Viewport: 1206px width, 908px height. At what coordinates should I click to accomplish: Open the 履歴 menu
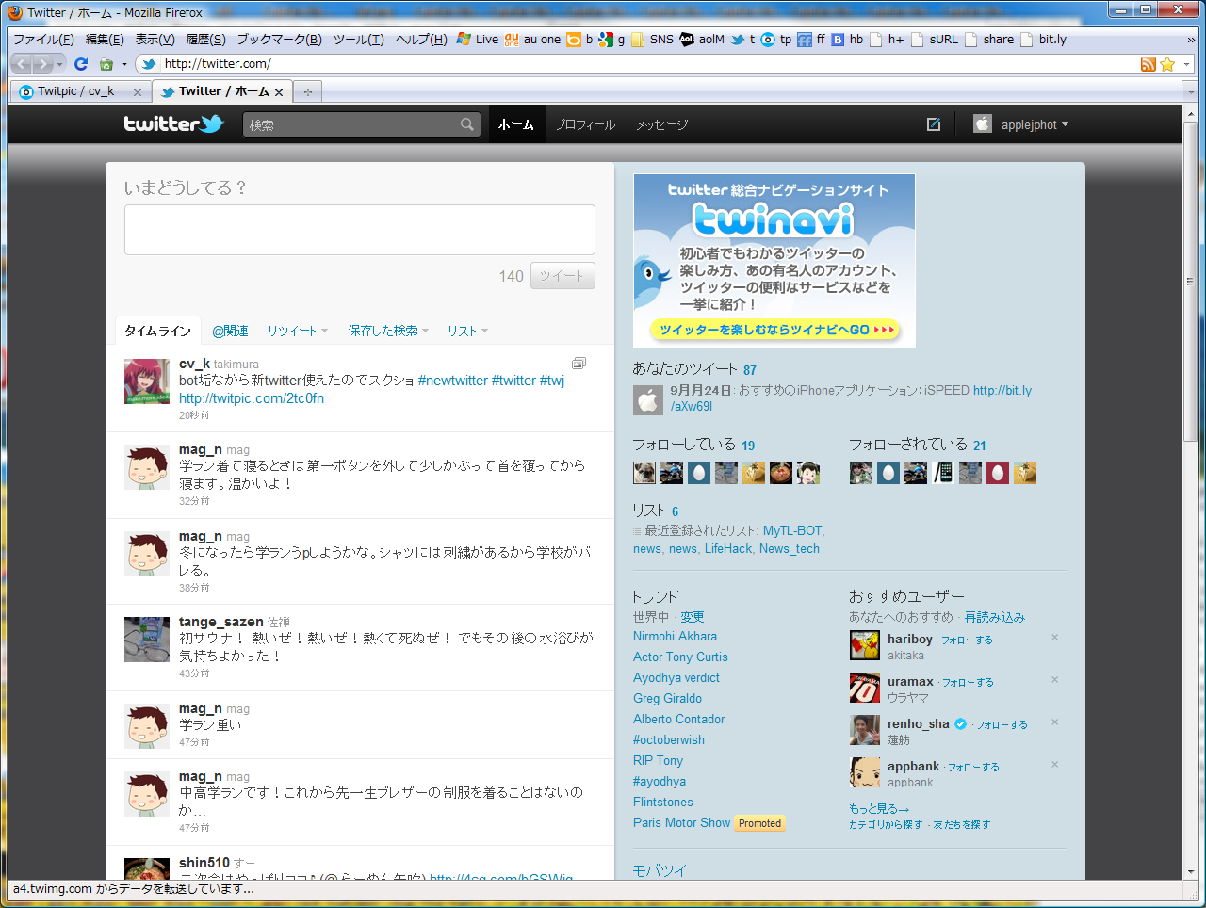point(205,39)
